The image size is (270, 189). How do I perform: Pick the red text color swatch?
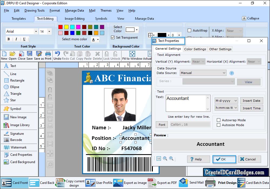[60, 27]
